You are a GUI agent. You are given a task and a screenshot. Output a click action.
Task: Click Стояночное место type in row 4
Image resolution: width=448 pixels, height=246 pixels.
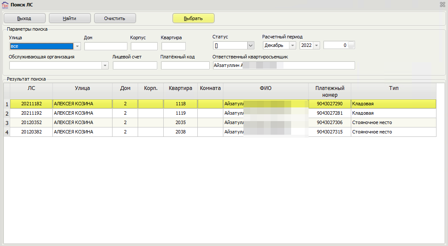393,132
